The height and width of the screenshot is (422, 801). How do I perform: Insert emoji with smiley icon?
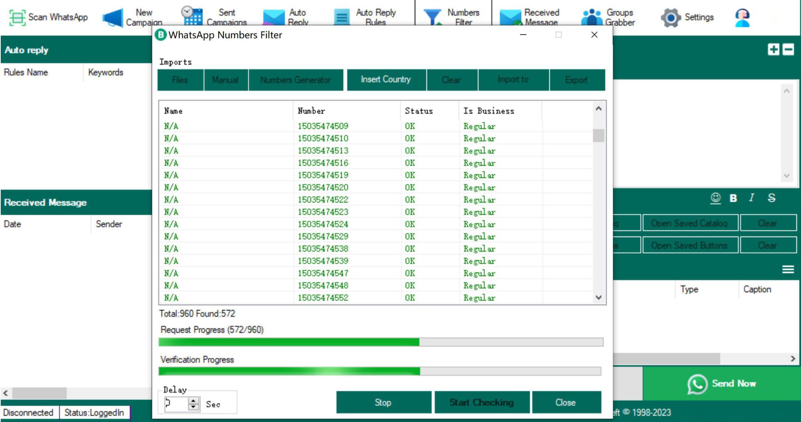(715, 198)
